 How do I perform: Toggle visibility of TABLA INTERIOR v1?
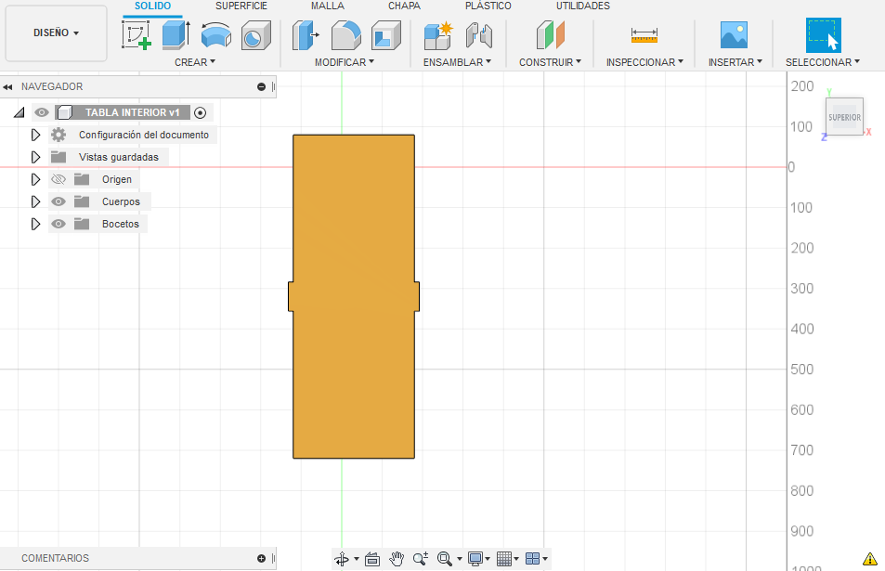[x=41, y=113]
